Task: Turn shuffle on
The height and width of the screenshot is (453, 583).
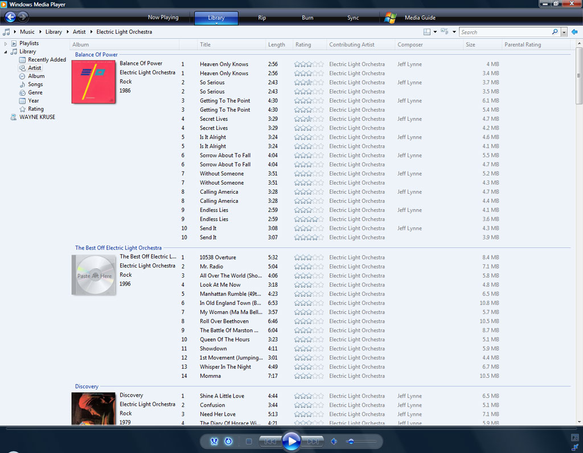Action: click(x=214, y=442)
